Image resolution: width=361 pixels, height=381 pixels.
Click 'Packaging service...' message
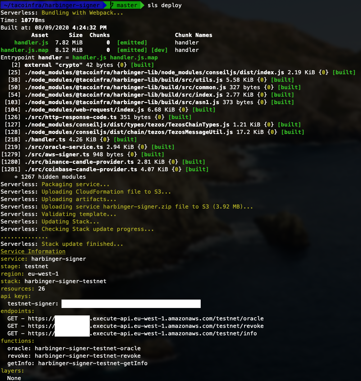(x=75, y=184)
